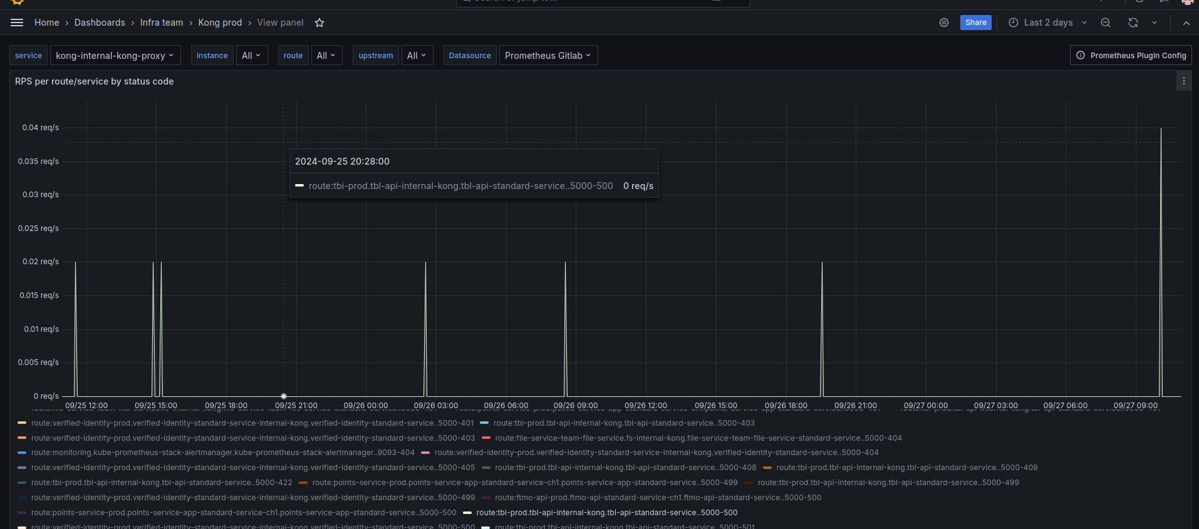The width and height of the screenshot is (1199, 529).
Task: Collapse the top toolbar with the up chevron
Action: (1186, 23)
